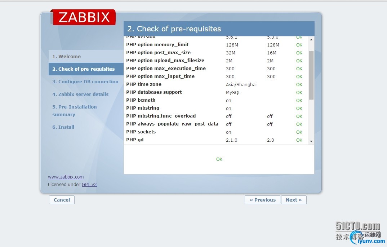This screenshot has width=387, height=247.
Task: Select the PHP gd label
Action: [x=135, y=140]
